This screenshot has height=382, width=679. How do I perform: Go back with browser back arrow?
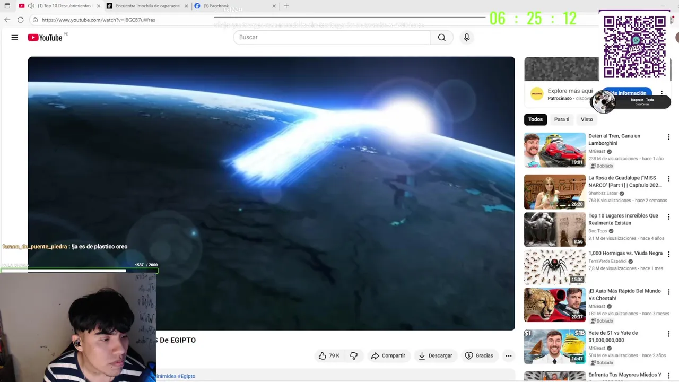(7, 20)
